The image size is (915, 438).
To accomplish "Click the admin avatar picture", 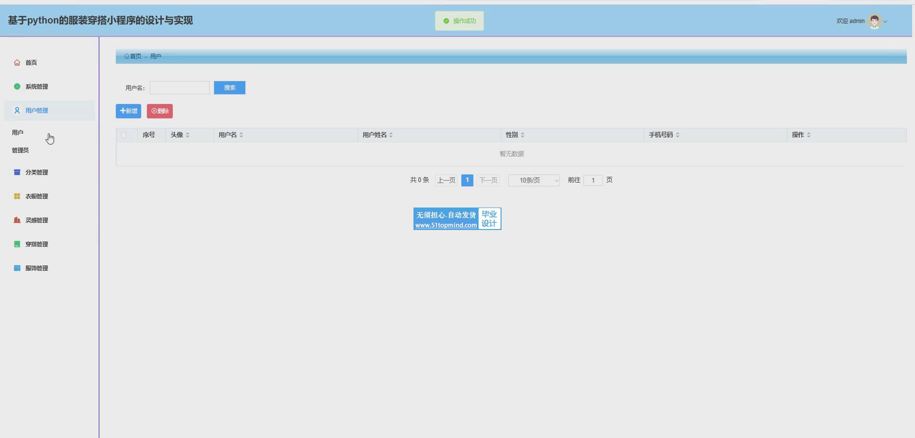I will (x=874, y=21).
